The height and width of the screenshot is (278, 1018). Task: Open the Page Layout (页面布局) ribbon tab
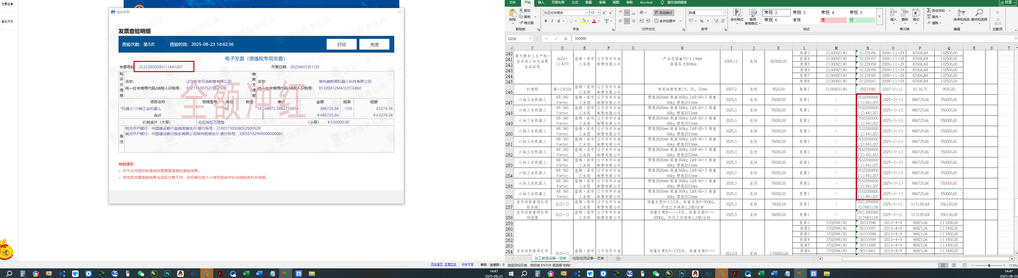558,2
